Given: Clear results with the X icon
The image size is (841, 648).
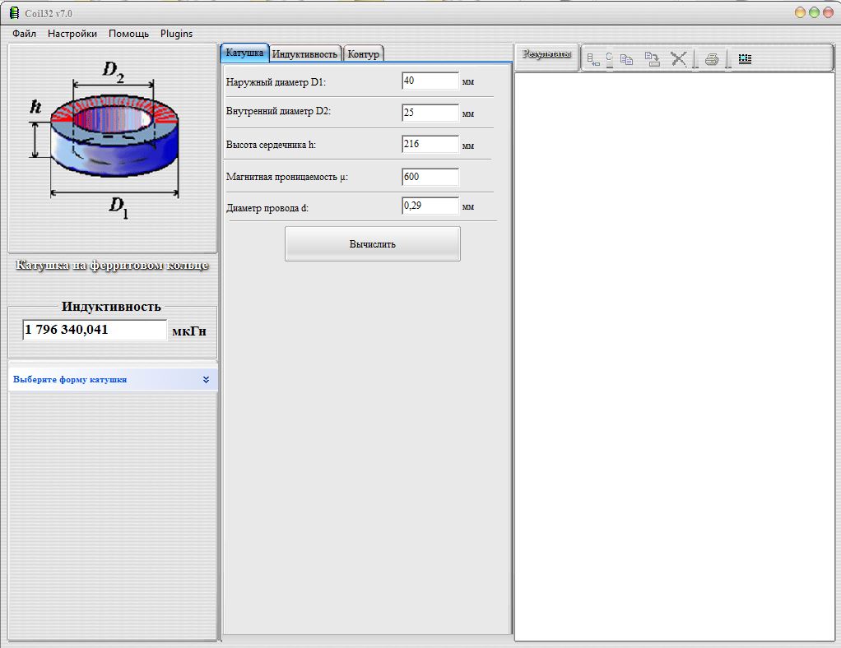Looking at the screenshot, I should (x=678, y=59).
